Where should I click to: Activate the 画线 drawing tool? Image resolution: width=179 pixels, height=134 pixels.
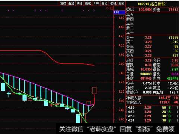pos(88,3)
